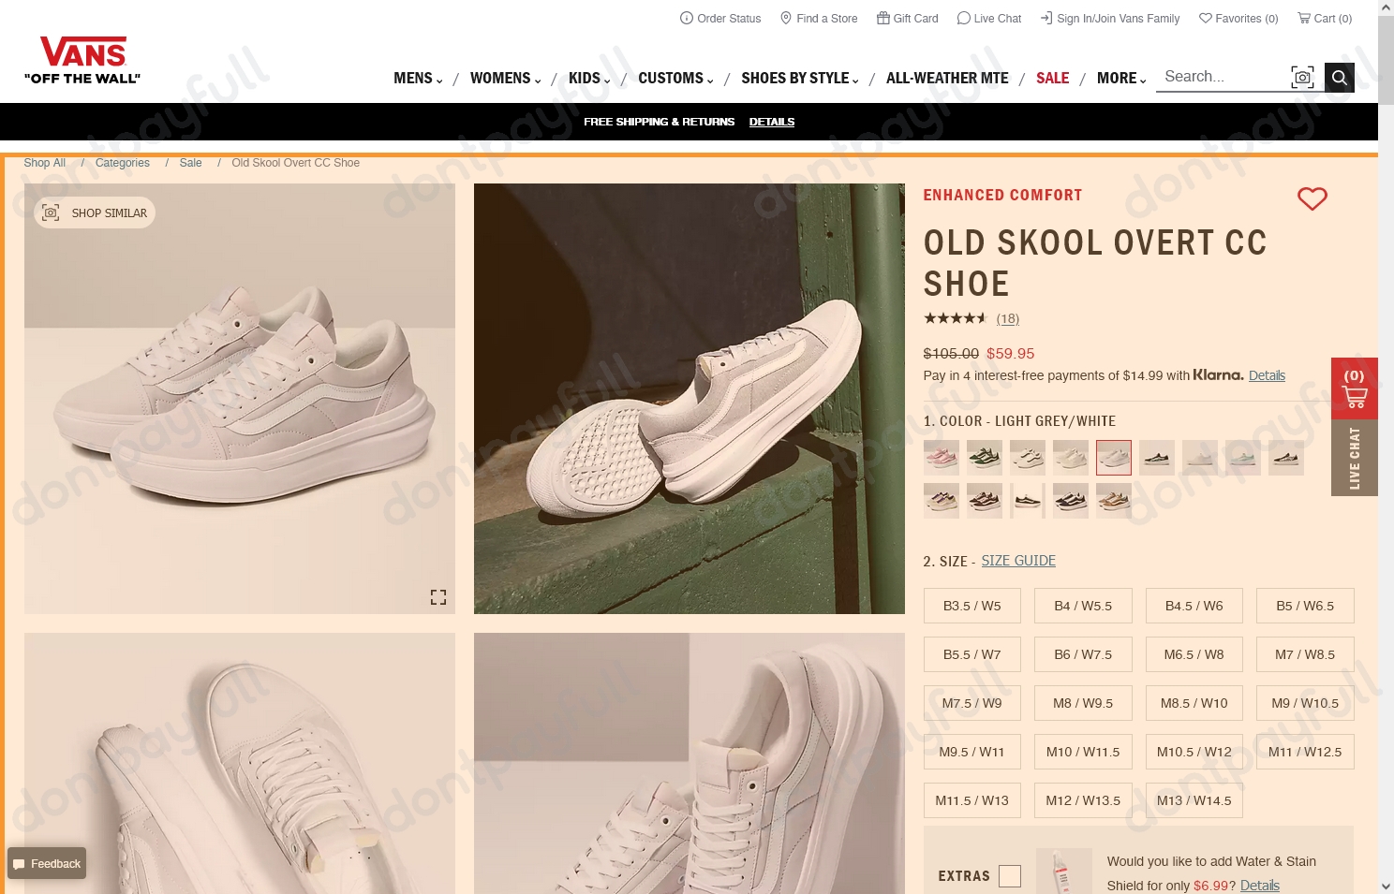Click the Shop Similar camera icon
Screen dimensions: 1394x894
pyautogui.click(x=51, y=213)
